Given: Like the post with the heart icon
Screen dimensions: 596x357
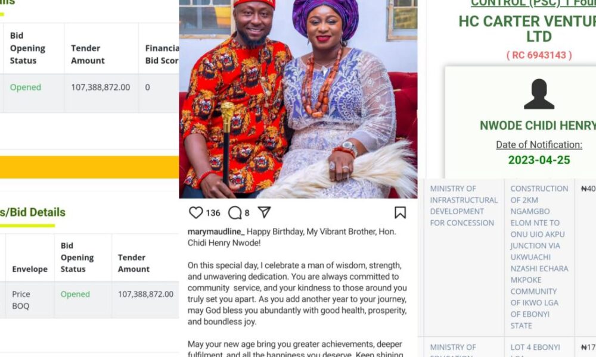Looking at the screenshot, I should pos(195,212).
